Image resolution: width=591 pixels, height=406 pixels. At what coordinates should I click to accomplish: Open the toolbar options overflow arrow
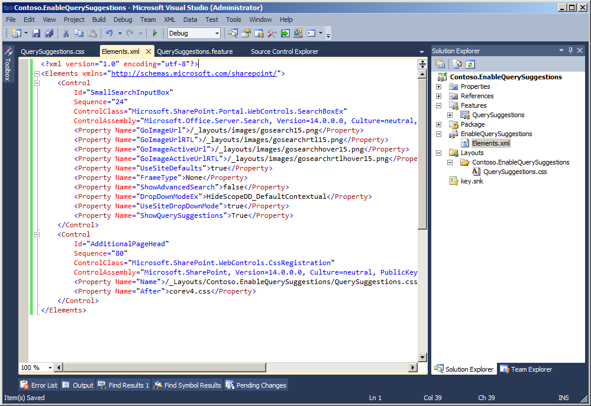click(328, 35)
